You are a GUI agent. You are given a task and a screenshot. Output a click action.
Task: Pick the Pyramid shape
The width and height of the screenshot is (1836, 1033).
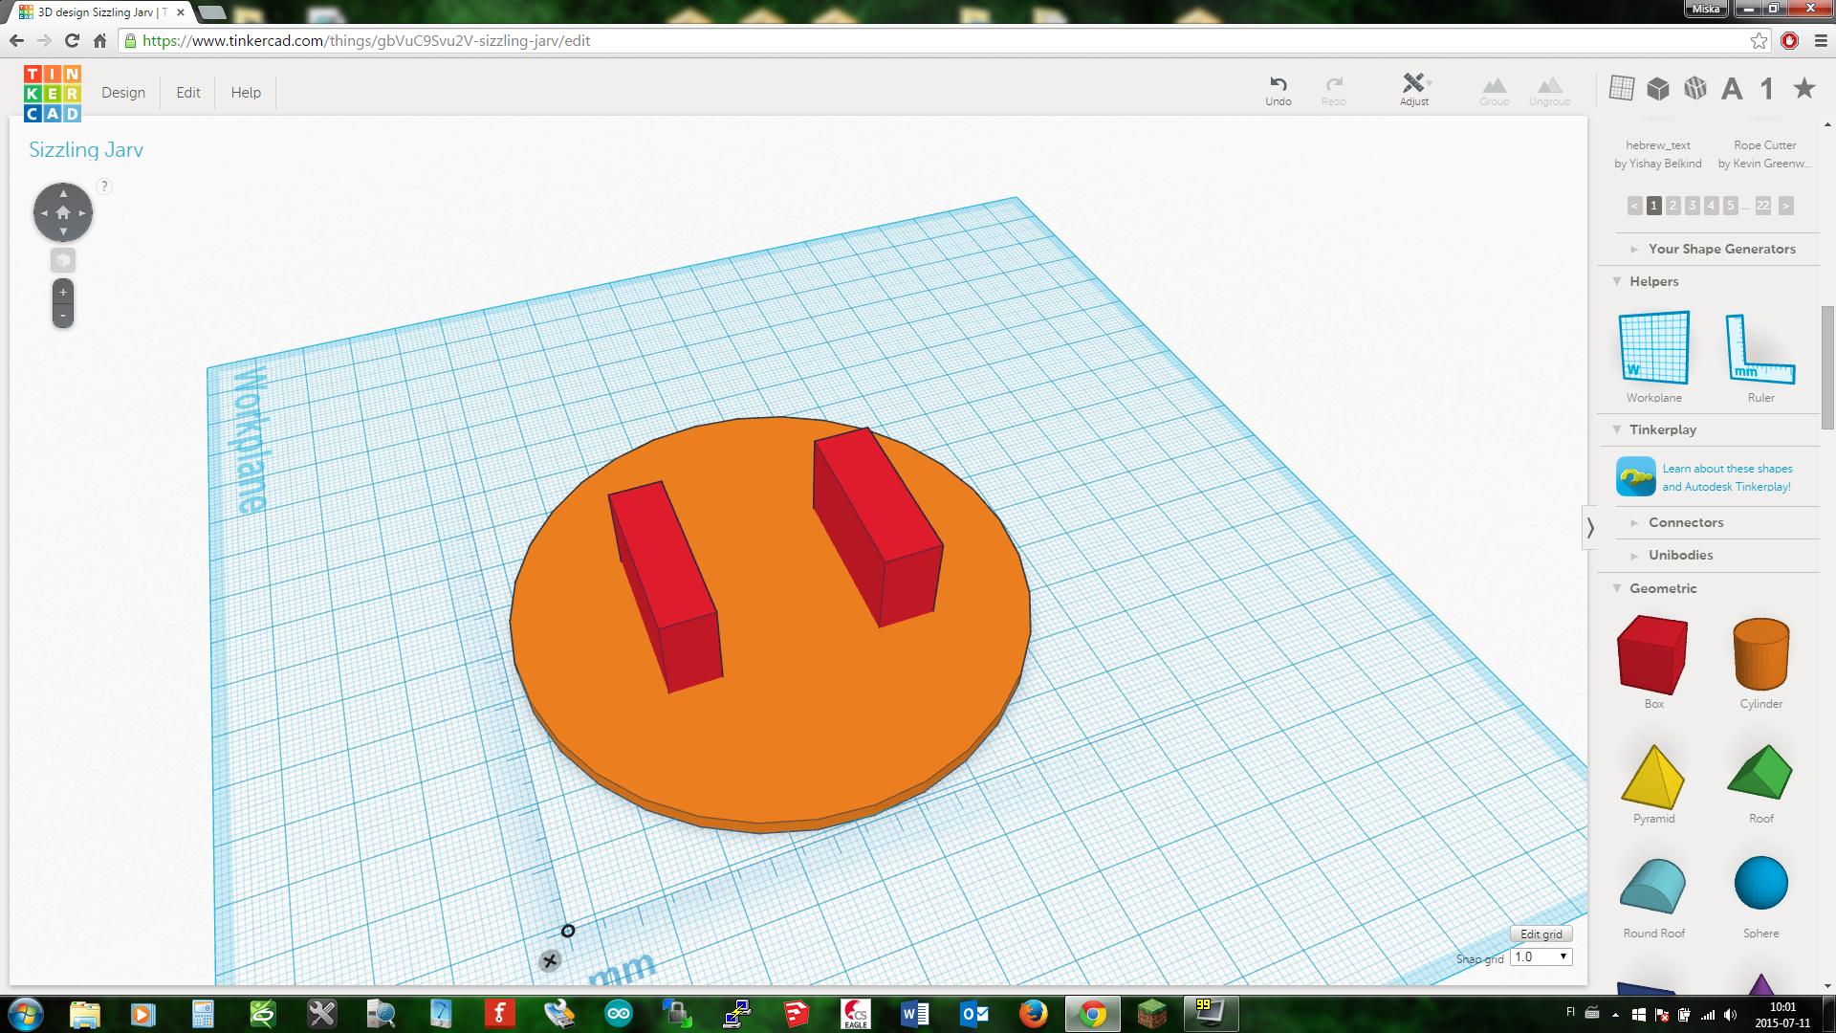tap(1653, 777)
